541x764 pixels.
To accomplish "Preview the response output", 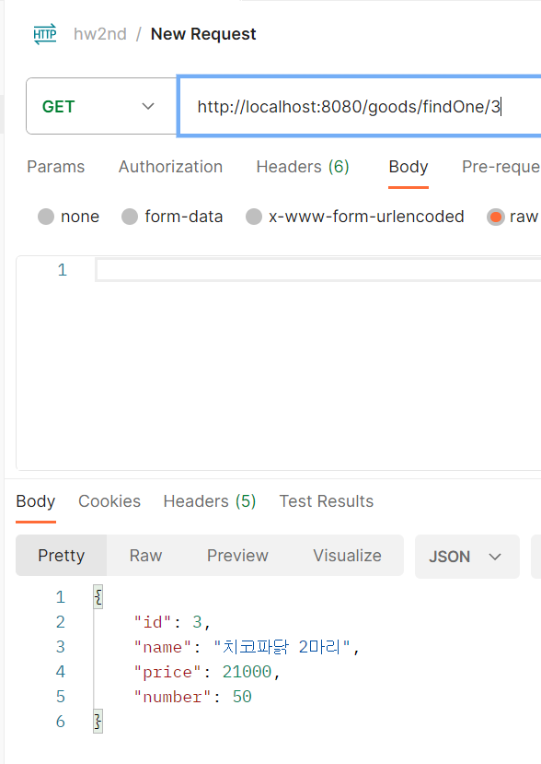I will 237,556.
